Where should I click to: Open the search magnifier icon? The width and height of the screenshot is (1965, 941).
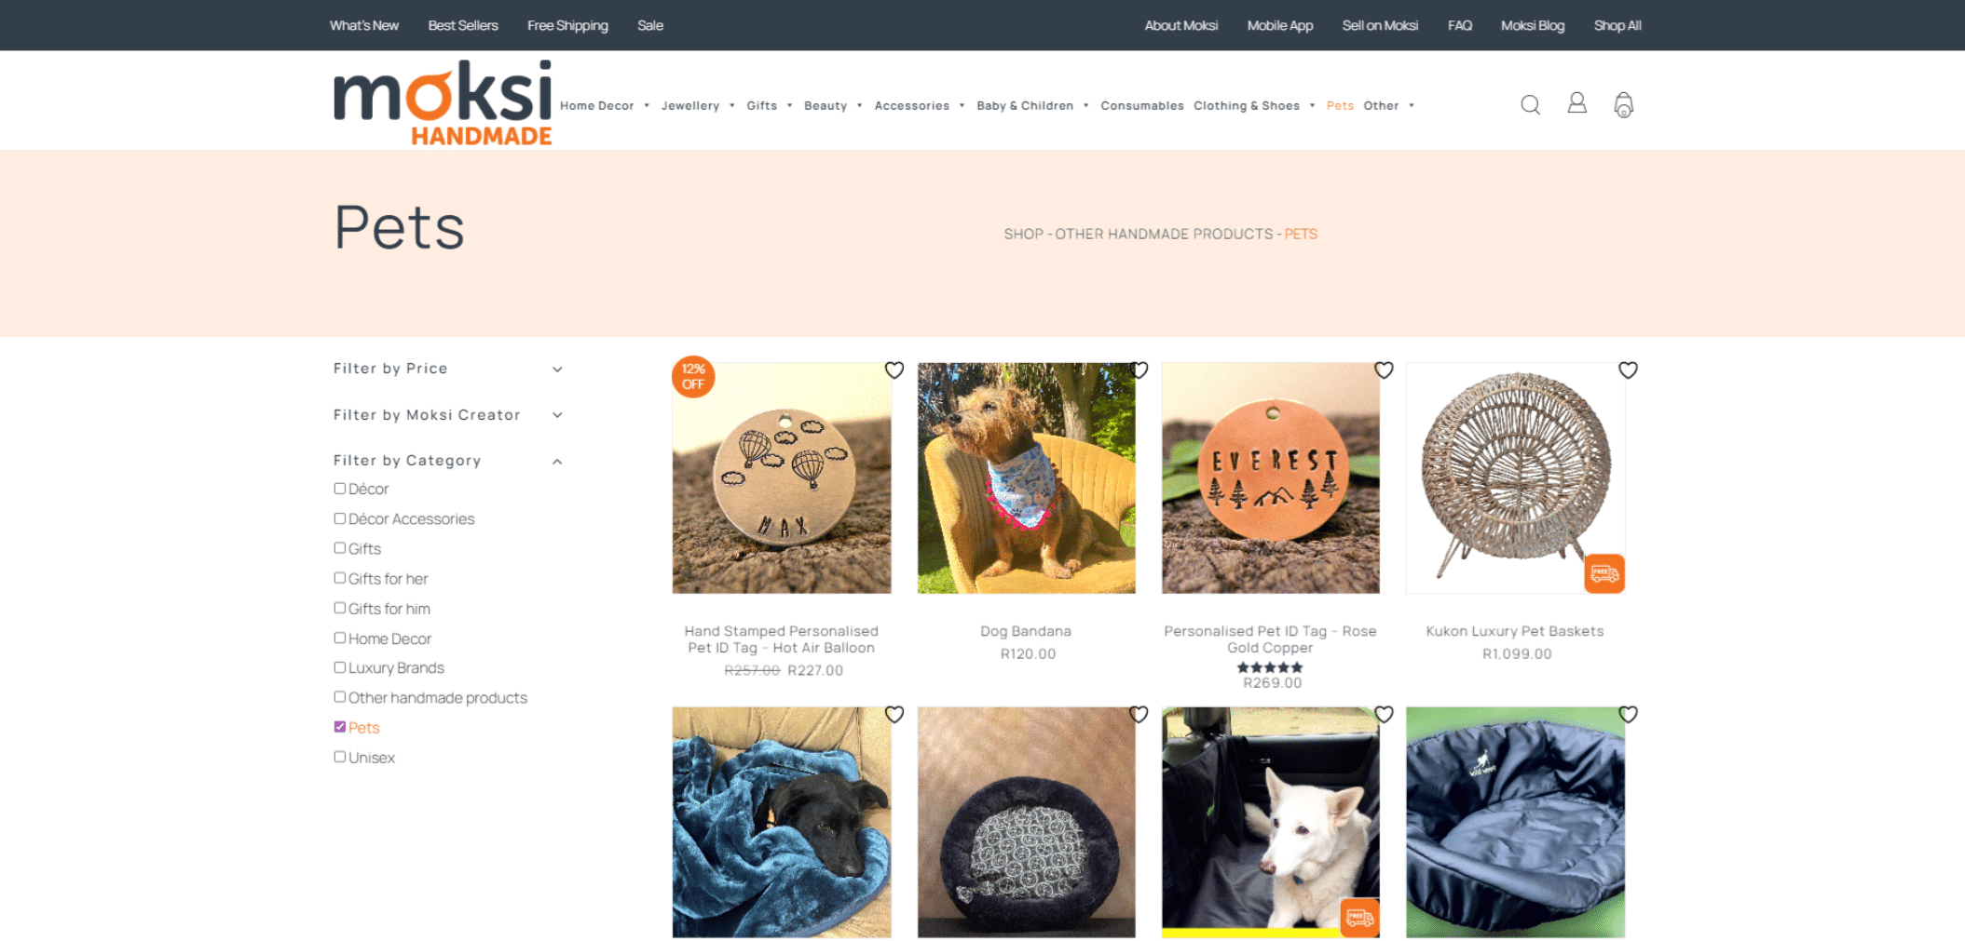(1530, 104)
